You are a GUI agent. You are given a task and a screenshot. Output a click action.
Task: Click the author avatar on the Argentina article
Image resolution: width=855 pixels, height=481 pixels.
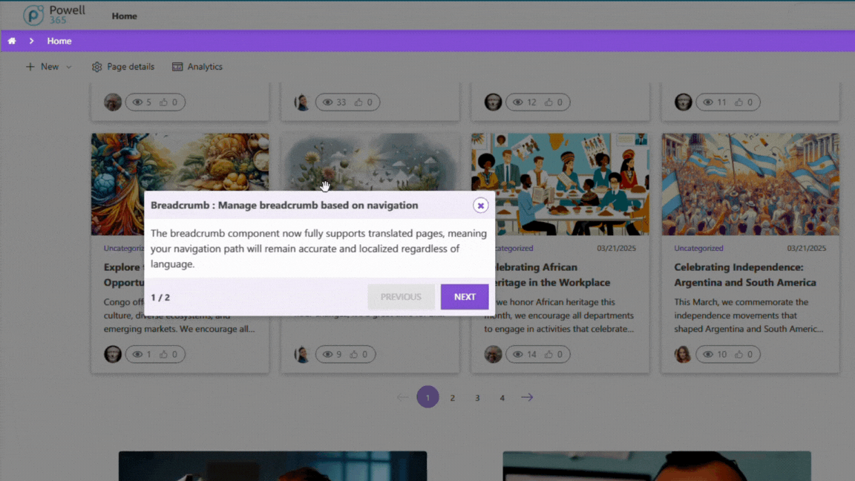(x=684, y=354)
